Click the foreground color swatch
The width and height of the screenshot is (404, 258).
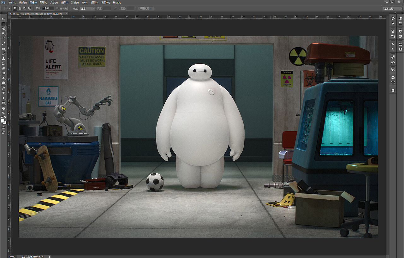[x=3, y=121]
